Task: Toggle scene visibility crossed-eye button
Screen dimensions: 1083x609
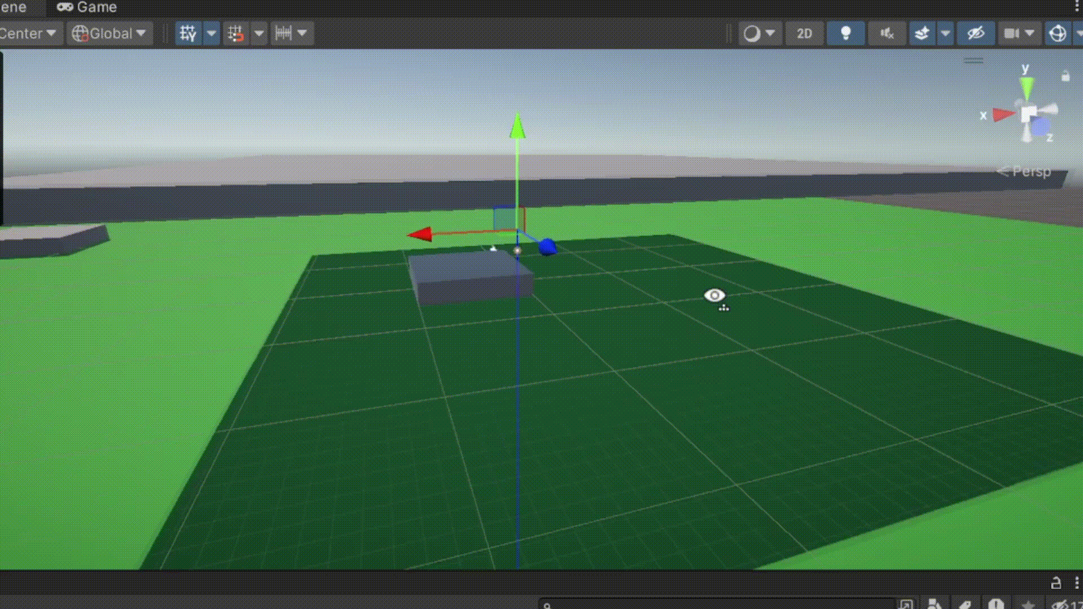Action: [x=975, y=34]
